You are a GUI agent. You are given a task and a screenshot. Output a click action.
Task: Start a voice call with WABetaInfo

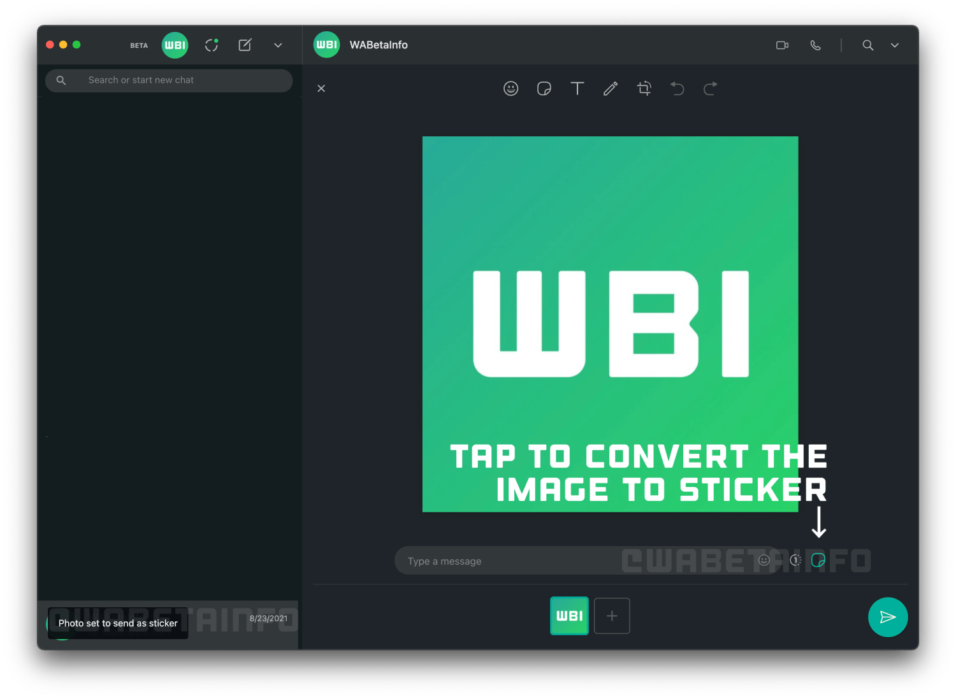pos(815,45)
